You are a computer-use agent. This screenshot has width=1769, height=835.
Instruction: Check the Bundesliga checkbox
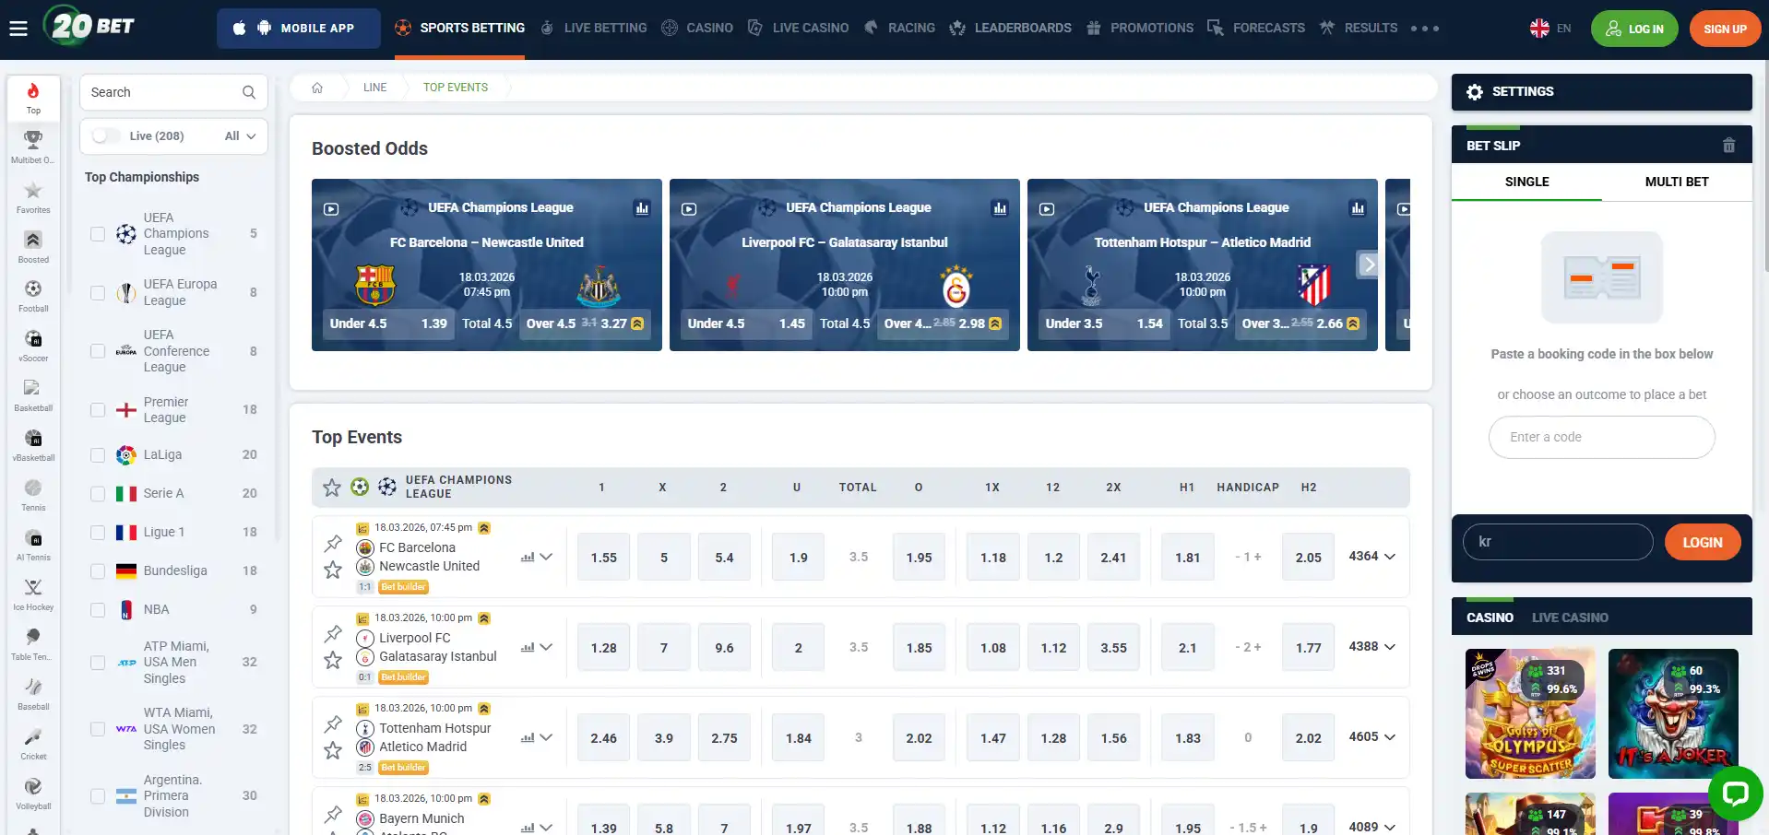coord(98,571)
